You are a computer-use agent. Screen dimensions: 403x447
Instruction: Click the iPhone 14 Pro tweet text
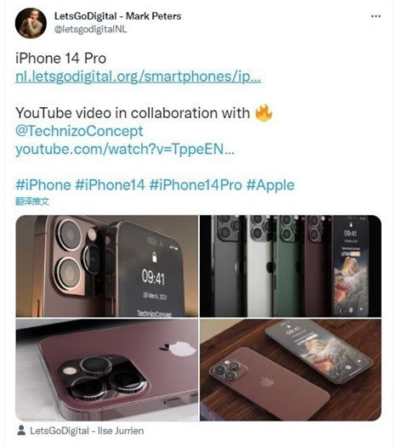pos(60,59)
